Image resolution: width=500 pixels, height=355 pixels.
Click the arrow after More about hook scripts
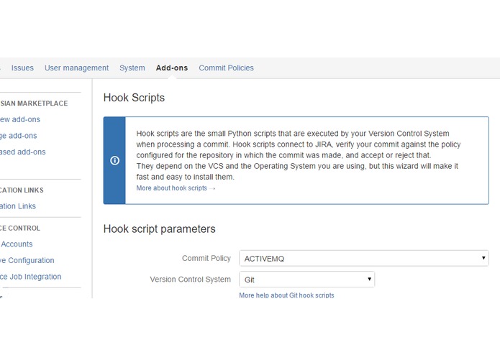(x=212, y=188)
